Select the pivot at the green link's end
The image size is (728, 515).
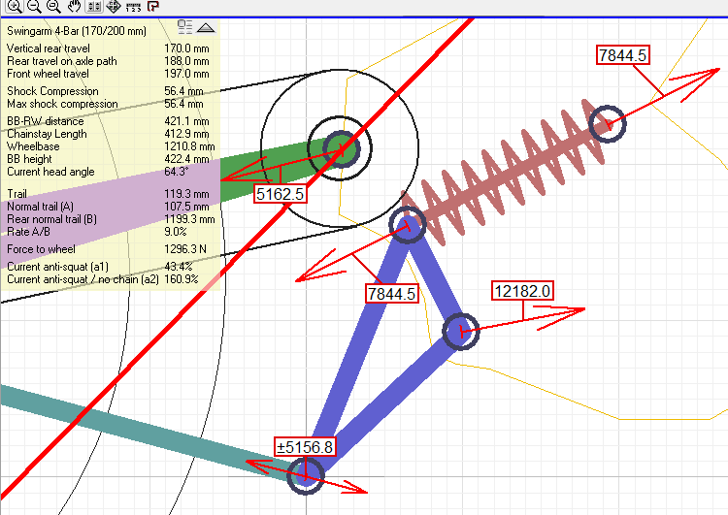coord(342,148)
